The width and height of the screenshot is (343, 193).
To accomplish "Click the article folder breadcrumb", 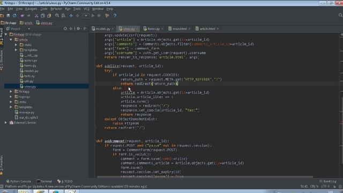I will pos(26,23).
